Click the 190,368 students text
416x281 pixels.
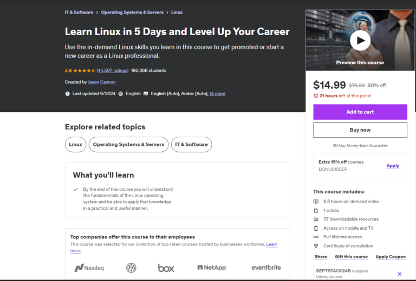click(x=148, y=70)
